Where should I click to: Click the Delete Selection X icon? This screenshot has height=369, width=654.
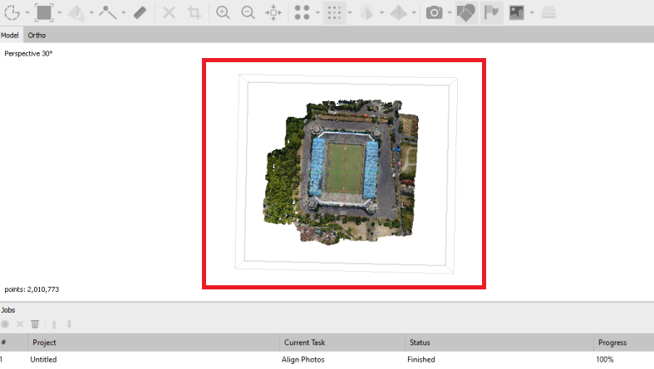[169, 12]
